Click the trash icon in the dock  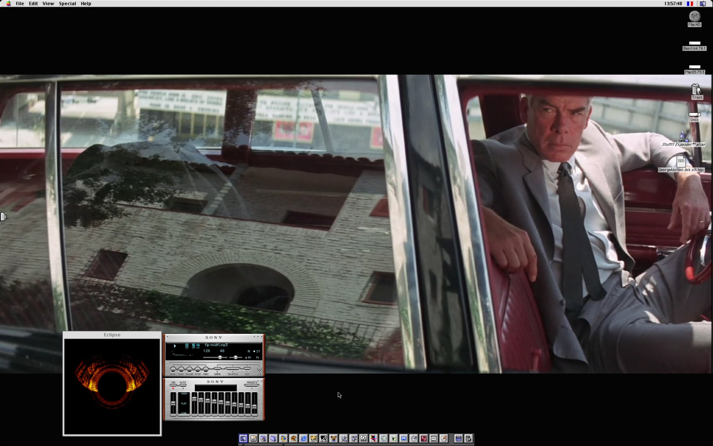tap(468, 439)
